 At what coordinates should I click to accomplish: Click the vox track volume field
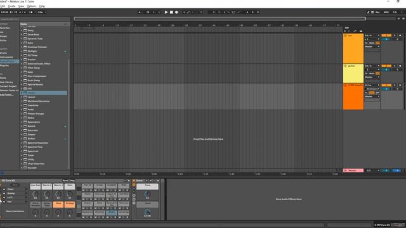tap(386, 39)
